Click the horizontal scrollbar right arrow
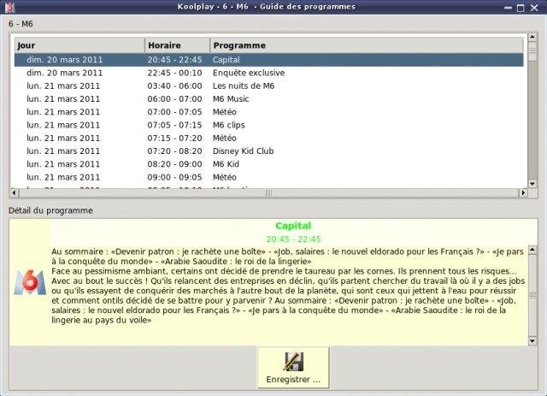547x396 pixels. [x=523, y=192]
